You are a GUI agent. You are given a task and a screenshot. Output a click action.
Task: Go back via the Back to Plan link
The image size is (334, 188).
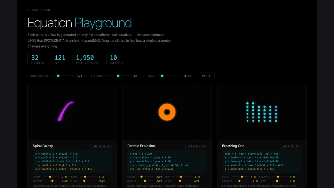(x=39, y=10)
